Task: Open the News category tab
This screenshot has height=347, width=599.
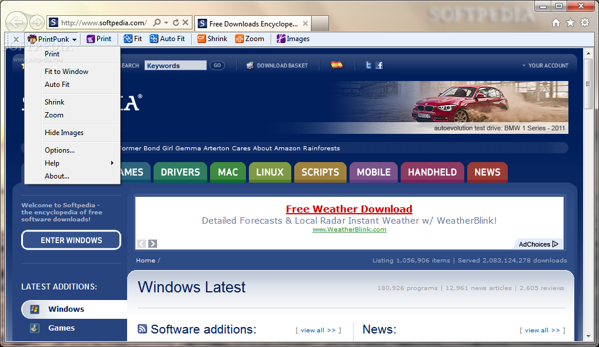Action: [x=487, y=172]
